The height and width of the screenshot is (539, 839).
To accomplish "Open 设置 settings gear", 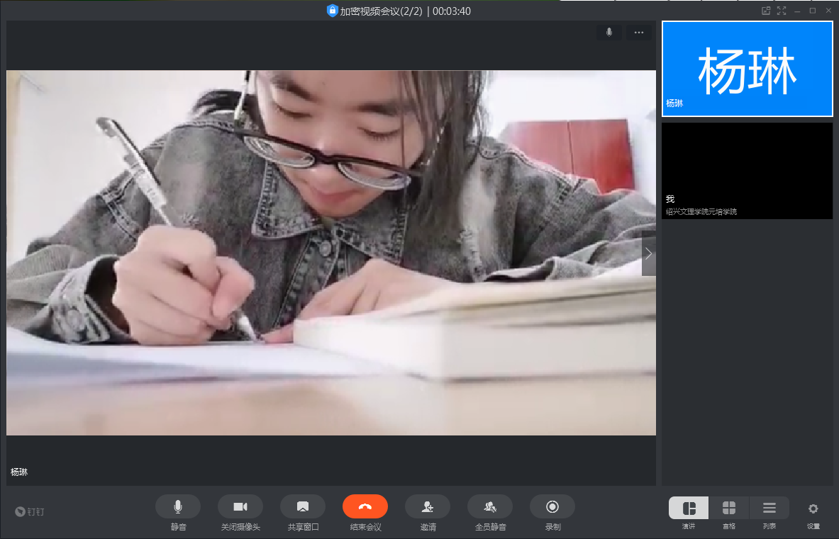I will [x=813, y=509].
